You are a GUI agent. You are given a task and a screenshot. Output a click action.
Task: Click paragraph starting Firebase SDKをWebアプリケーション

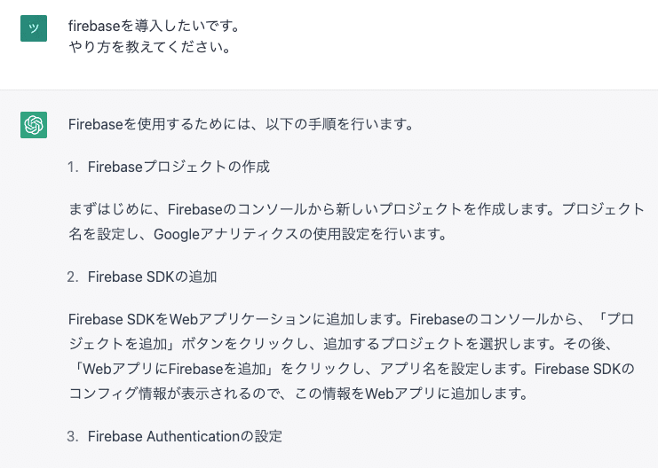coord(352,356)
